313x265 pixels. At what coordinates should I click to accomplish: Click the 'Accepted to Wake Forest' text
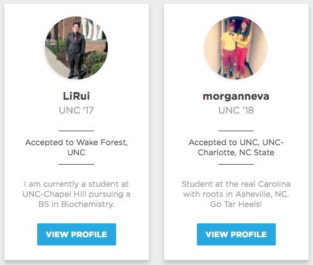point(76,143)
